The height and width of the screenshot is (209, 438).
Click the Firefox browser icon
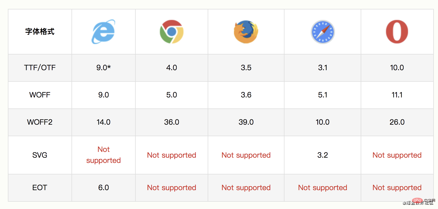[x=246, y=32]
